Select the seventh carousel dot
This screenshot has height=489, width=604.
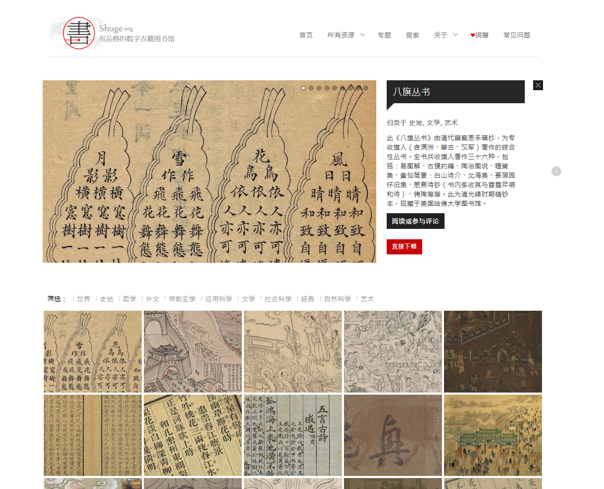(350, 88)
